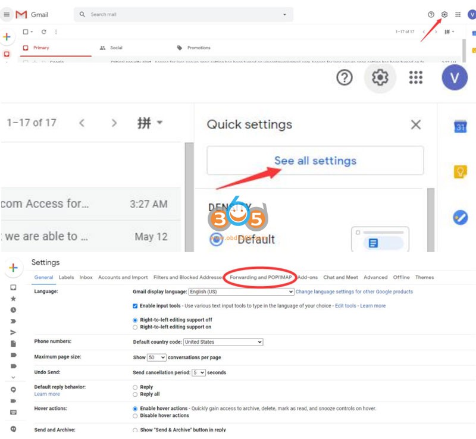
Task: Click the See all settings button
Action: point(315,161)
